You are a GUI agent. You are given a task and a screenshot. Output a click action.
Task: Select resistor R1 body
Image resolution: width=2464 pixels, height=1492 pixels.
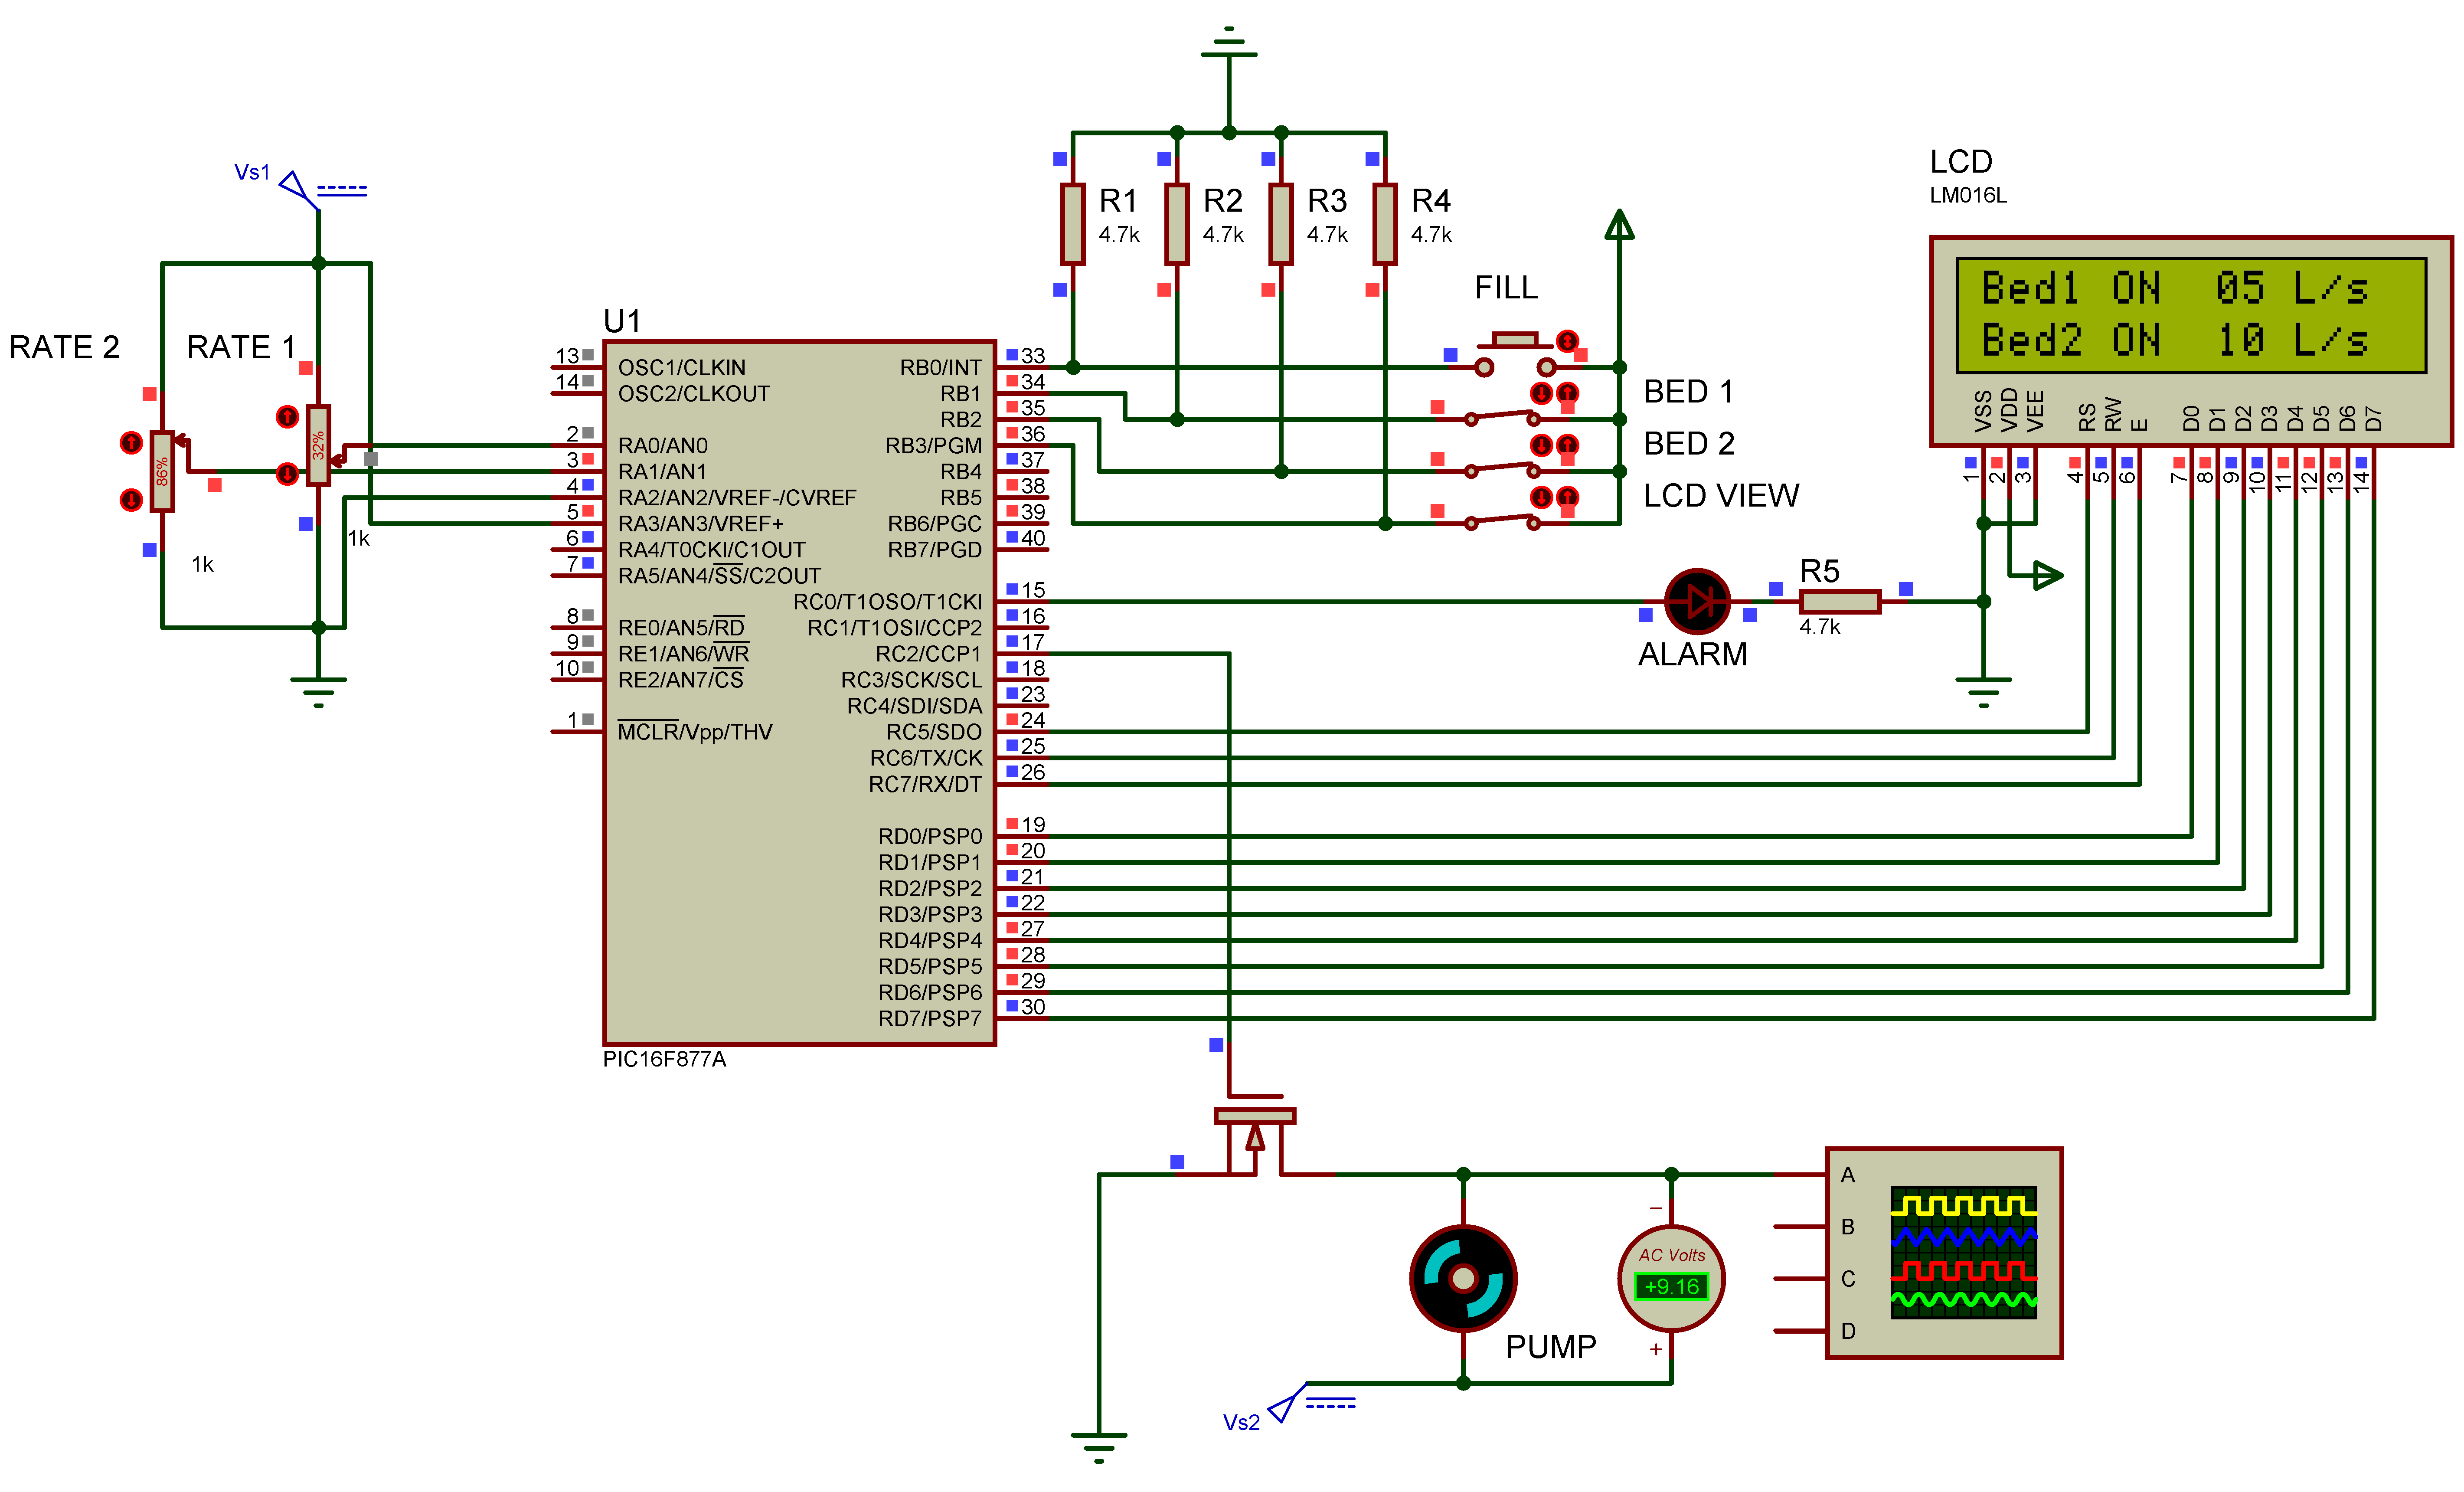pos(1073,223)
